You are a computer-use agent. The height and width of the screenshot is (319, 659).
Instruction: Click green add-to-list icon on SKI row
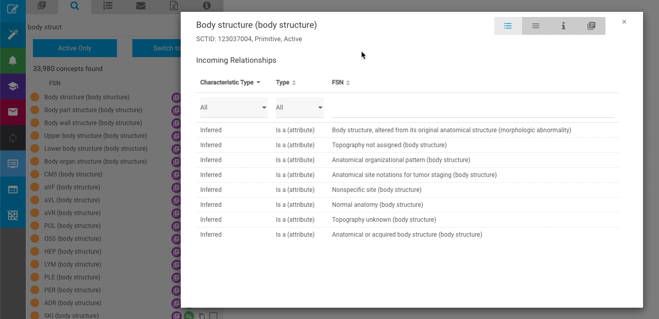(189, 316)
